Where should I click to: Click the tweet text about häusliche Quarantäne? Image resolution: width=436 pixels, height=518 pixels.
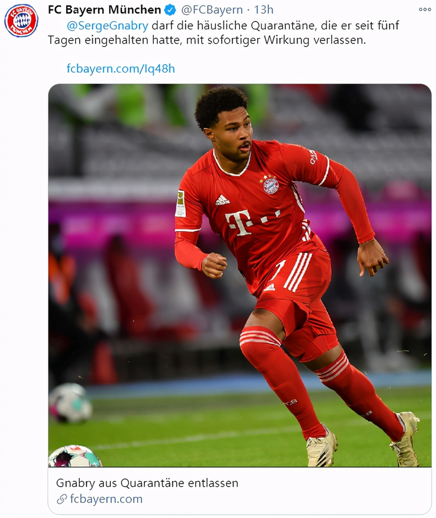[x=224, y=32]
